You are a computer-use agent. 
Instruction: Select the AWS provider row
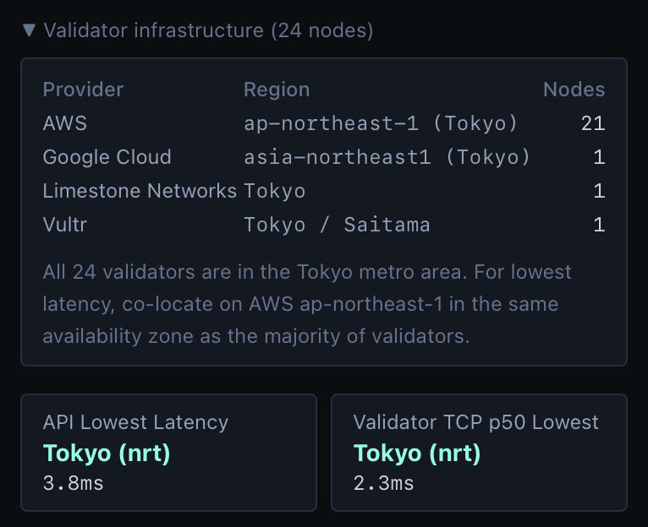pos(65,123)
